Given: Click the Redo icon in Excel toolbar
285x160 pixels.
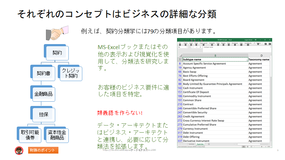Looking at the screenshot, I should pyautogui.click(x=198, y=40).
